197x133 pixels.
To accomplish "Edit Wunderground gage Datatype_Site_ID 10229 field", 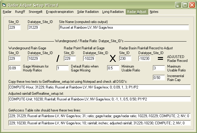I will pyautogui.click(x=36, y=59).
